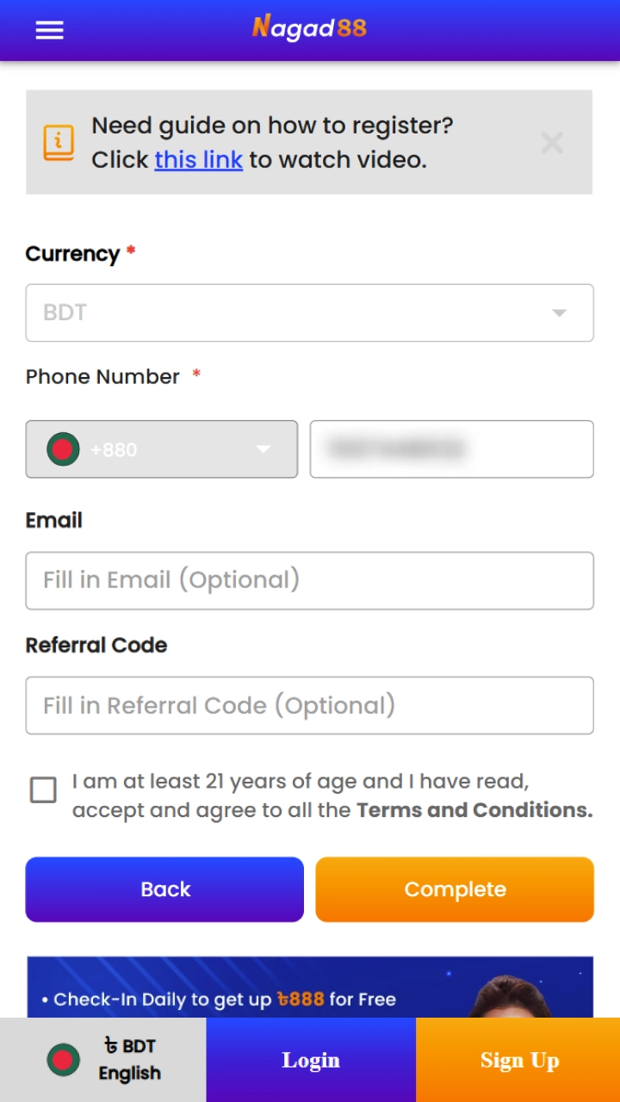Click the Nagad88 logo

coord(310,28)
